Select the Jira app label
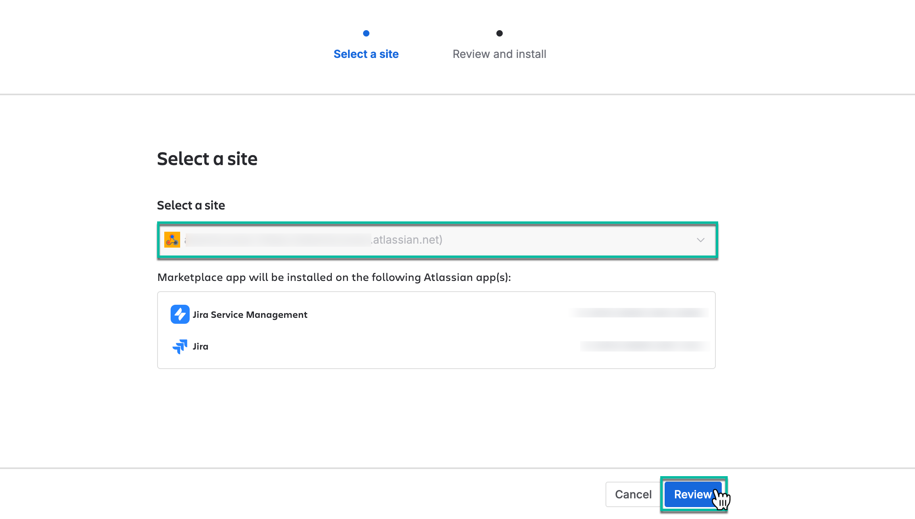Viewport: 915px width, 519px height. 200,346
